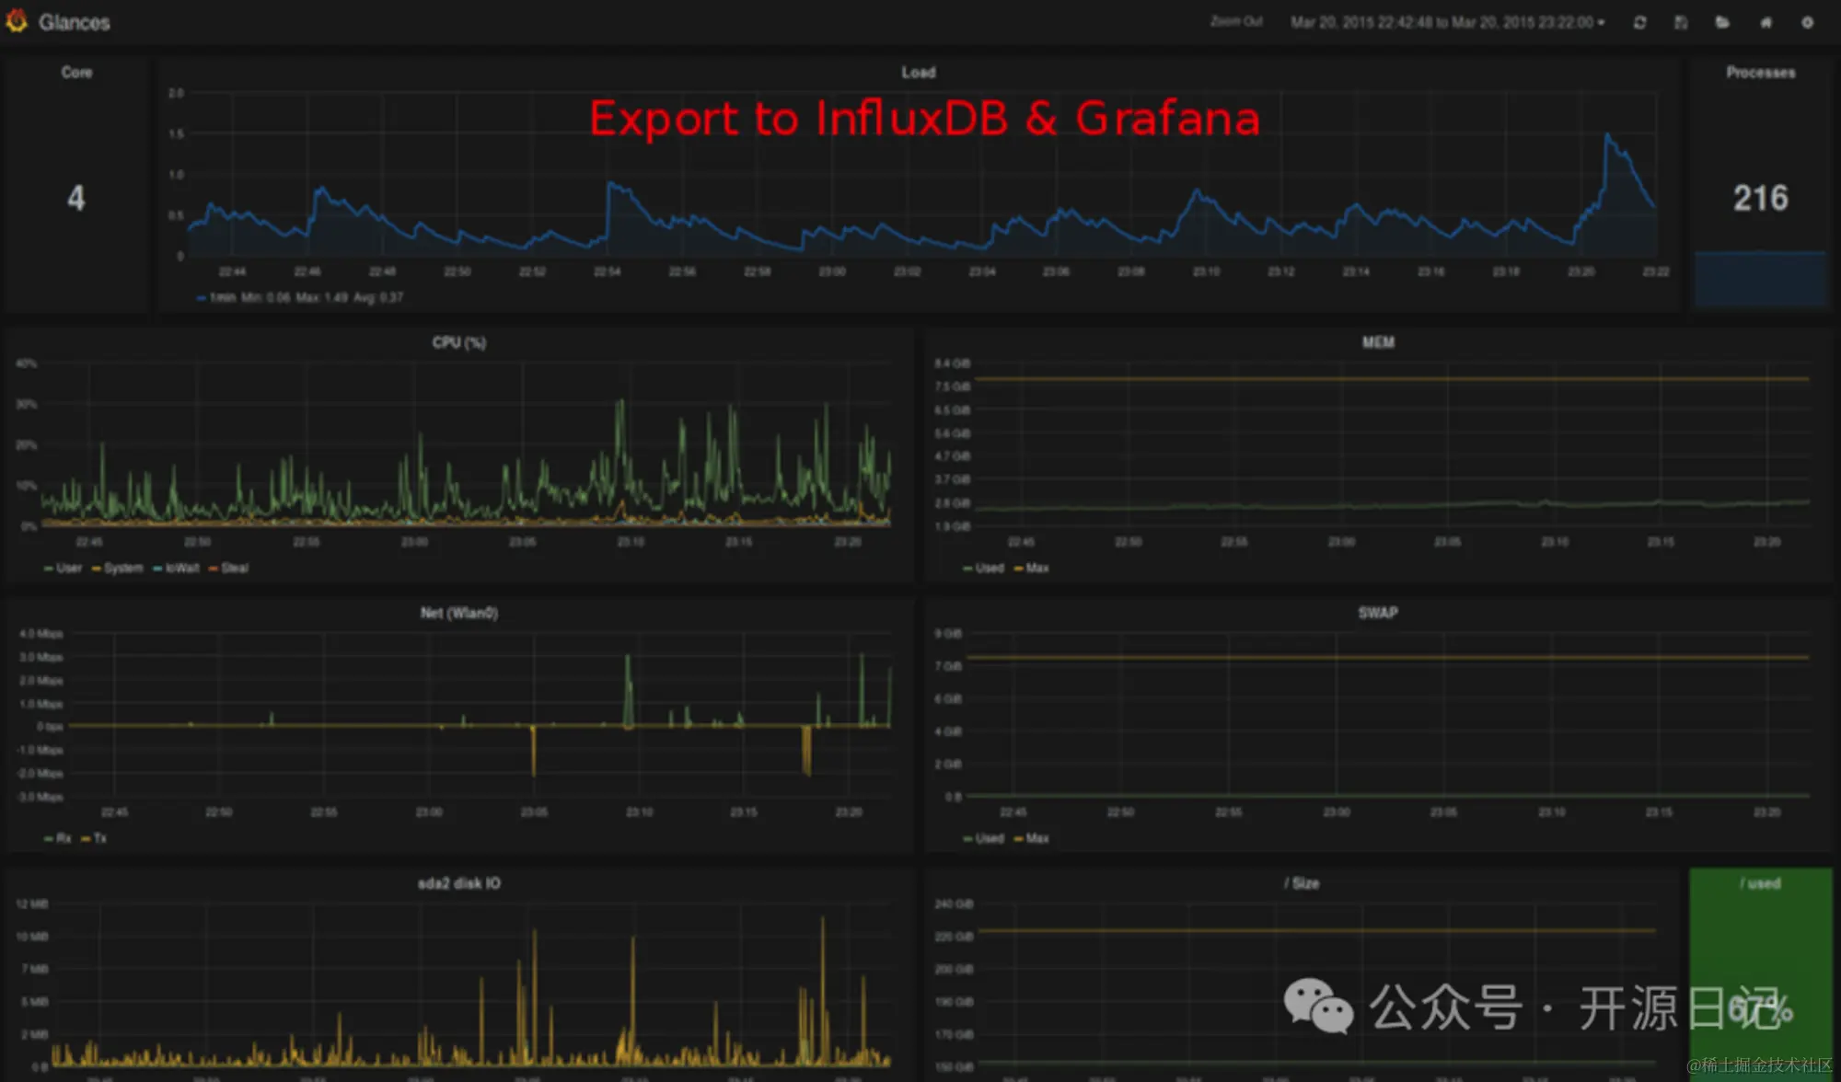Image resolution: width=1841 pixels, height=1082 pixels.
Task: Toggle the Max series in SWAP legend
Action: [1031, 839]
